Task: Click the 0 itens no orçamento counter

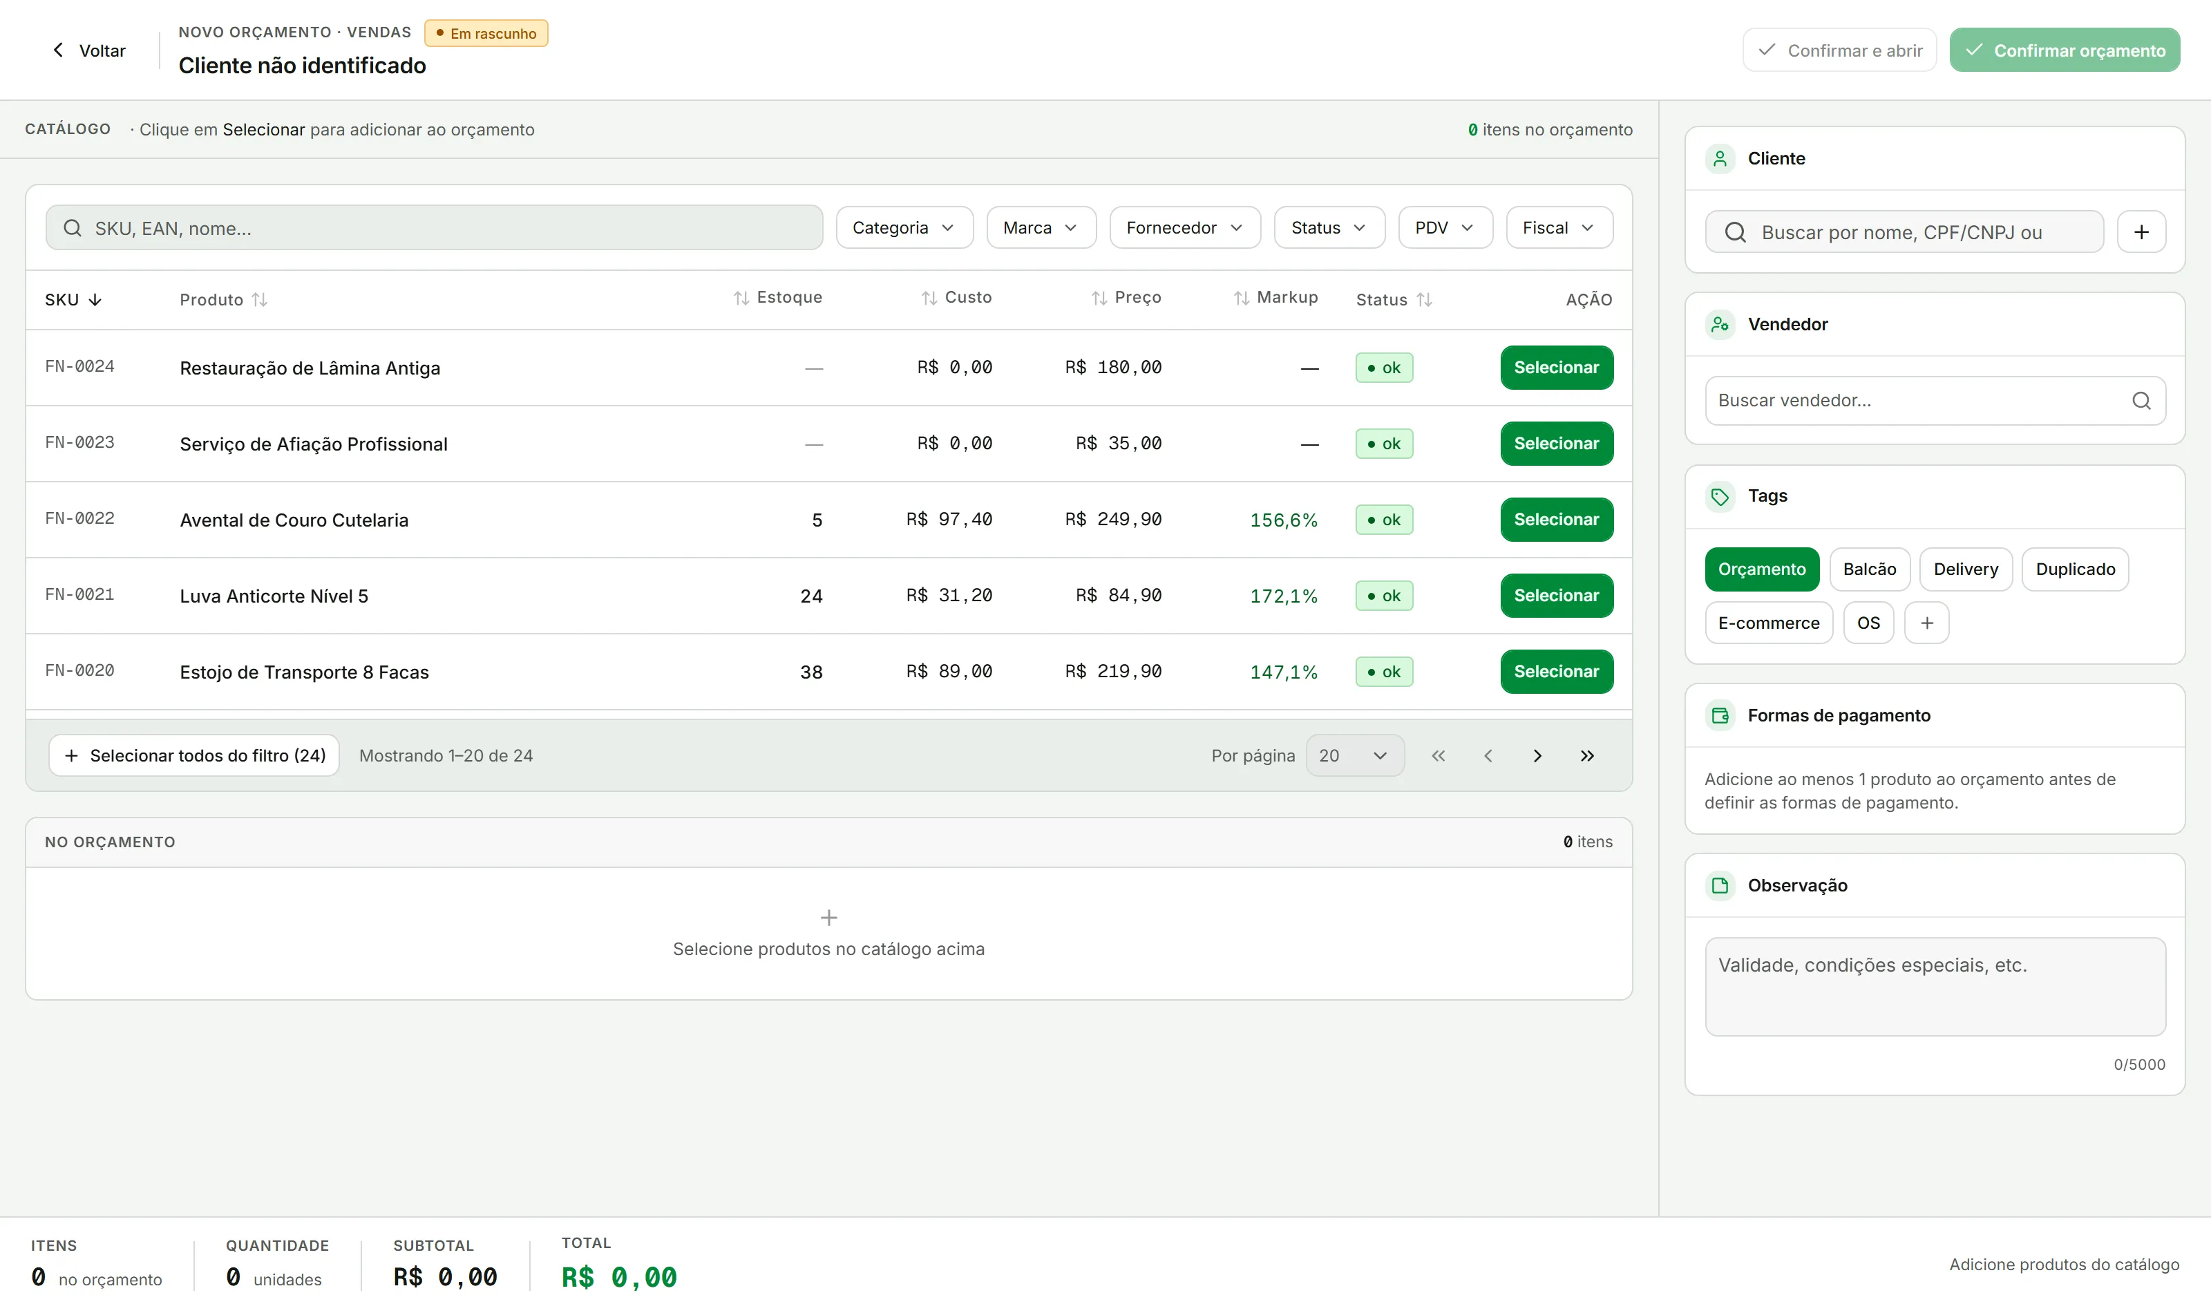Action: point(1550,129)
